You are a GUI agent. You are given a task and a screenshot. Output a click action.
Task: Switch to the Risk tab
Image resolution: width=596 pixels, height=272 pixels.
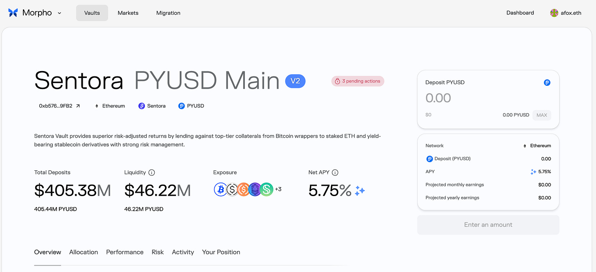pos(158,252)
